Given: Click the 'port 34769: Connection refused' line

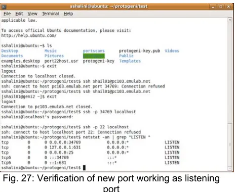Looking at the screenshot, I should [x=83, y=86].
